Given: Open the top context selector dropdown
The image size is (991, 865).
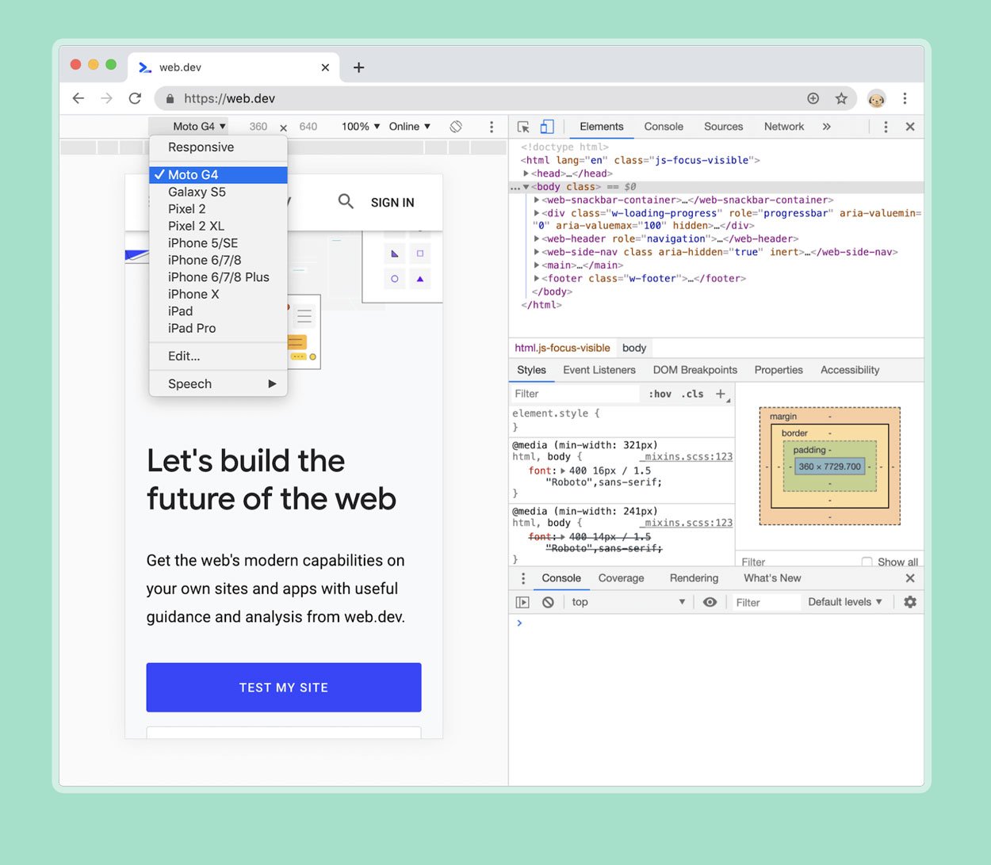Looking at the screenshot, I should [628, 602].
